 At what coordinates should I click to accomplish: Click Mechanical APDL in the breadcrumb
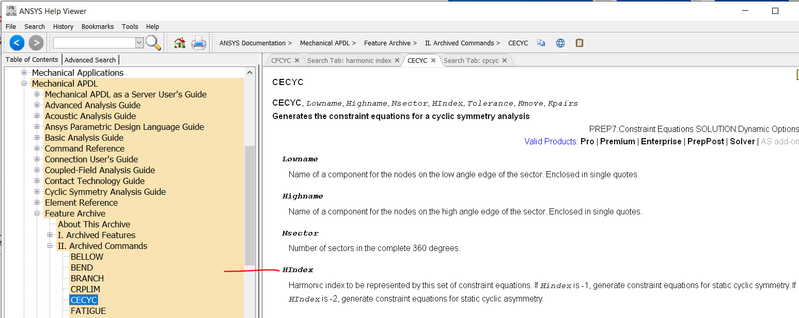pyautogui.click(x=325, y=43)
